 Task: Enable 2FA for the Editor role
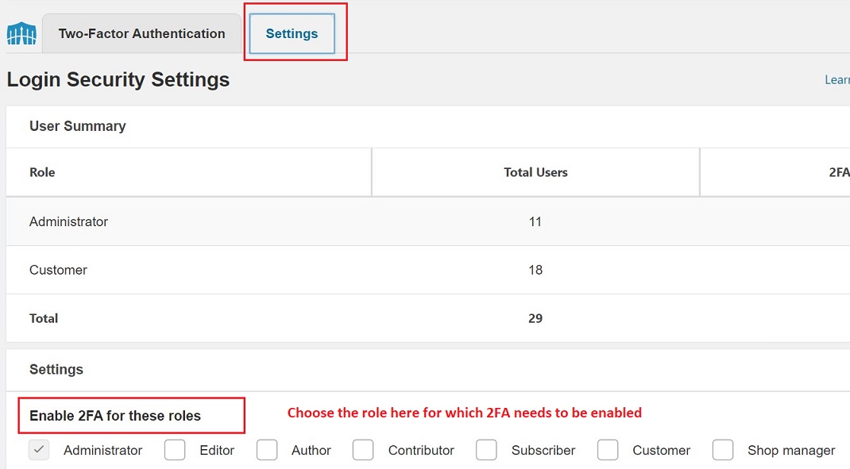click(175, 450)
